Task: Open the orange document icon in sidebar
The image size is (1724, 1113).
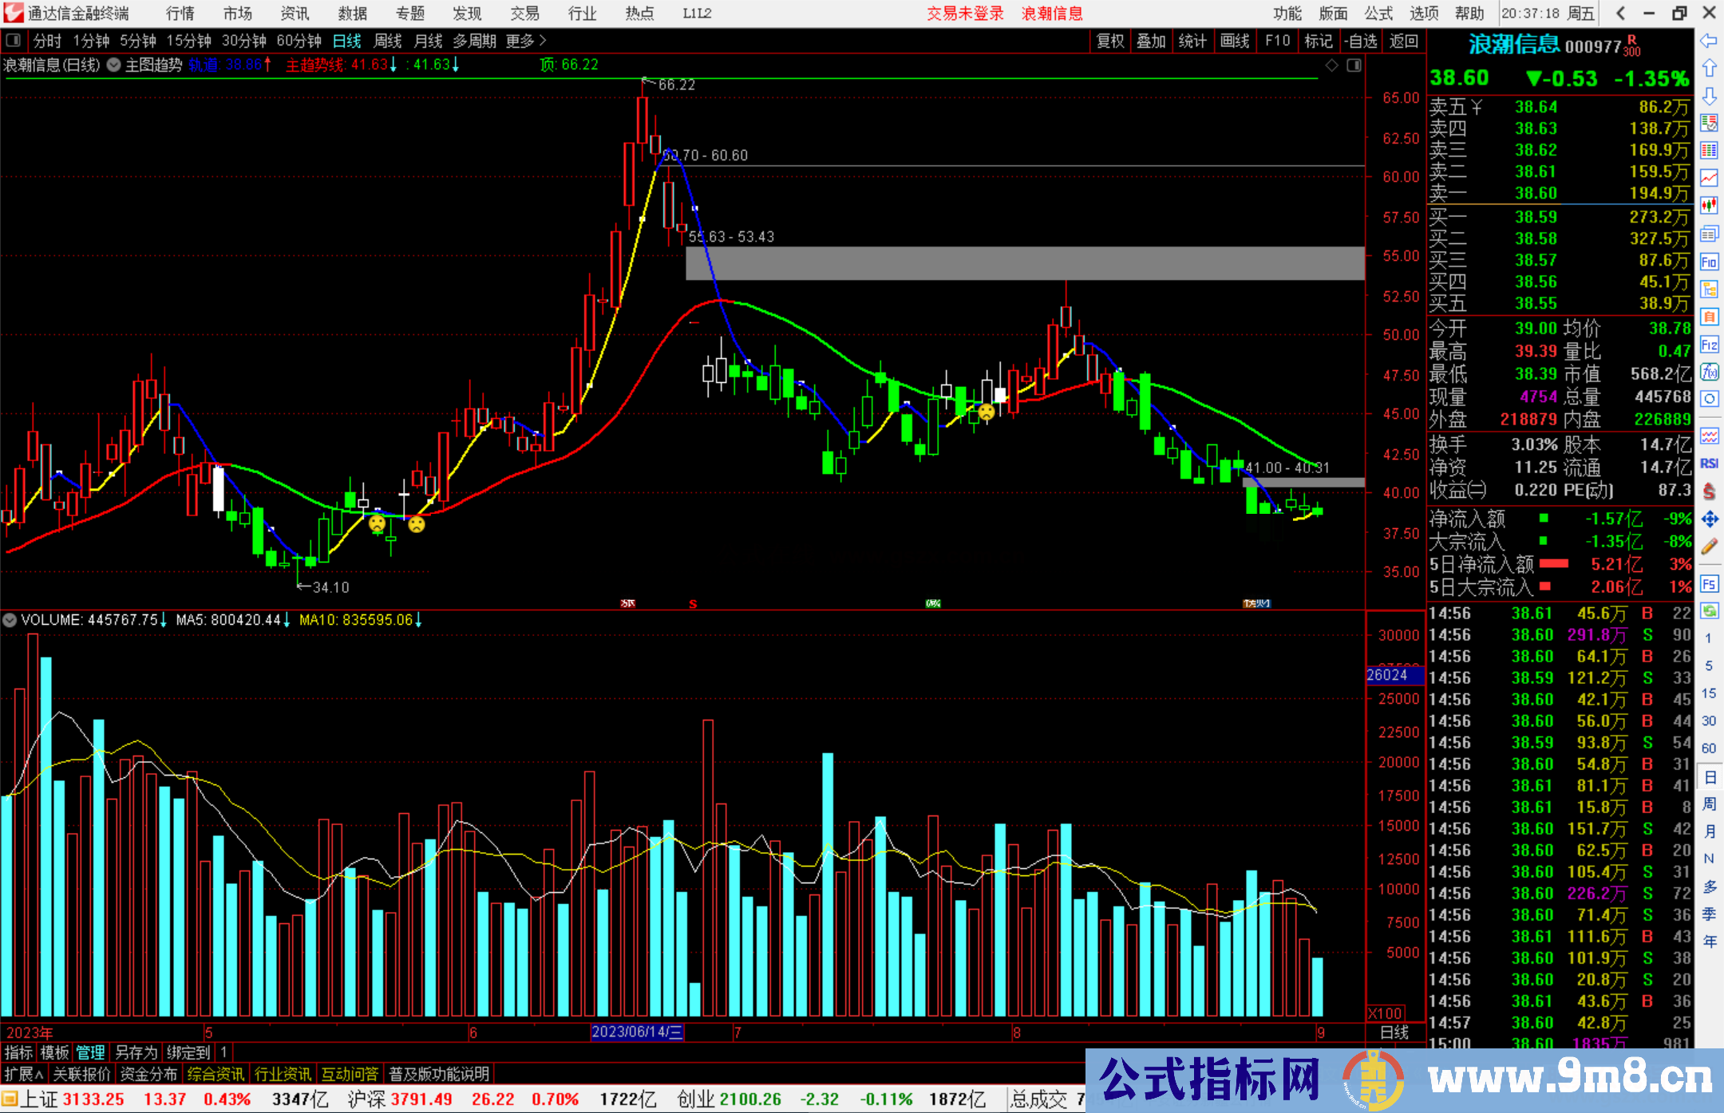Action: pyautogui.click(x=1709, y=317)
